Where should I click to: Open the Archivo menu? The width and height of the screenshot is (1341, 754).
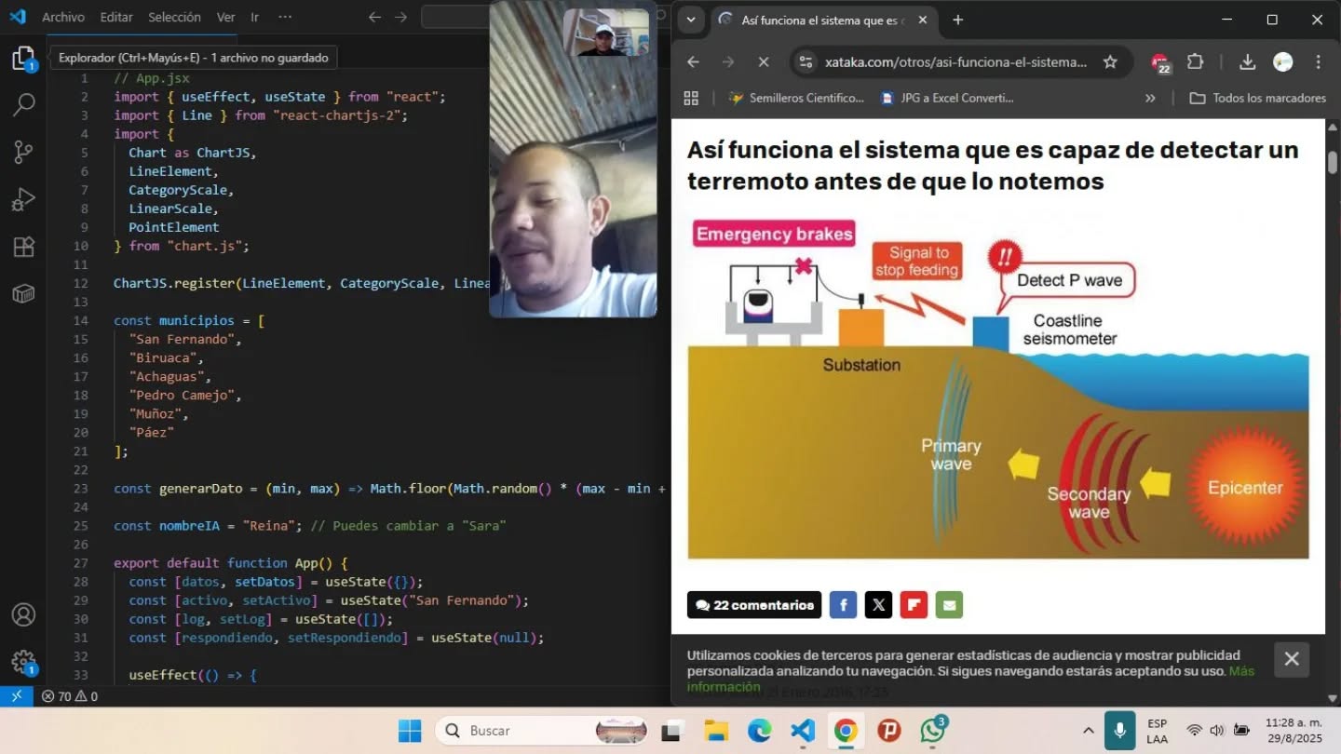pyautogui.click(x=63, y=17)
